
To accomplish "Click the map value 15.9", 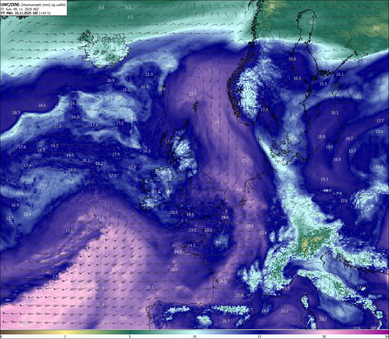I will (149, 74).
